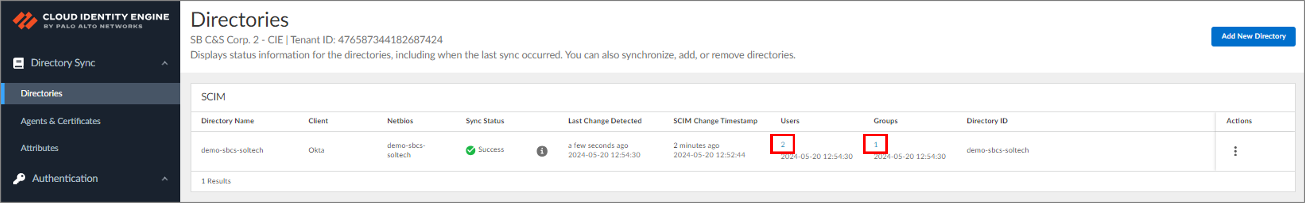Click the Add New Directory button
This screenshot has height=203, width=1305.
point(1253,37)
